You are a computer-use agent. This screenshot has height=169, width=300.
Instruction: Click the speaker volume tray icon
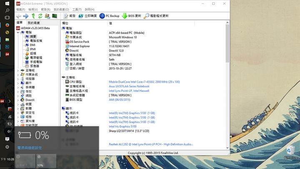9,131
